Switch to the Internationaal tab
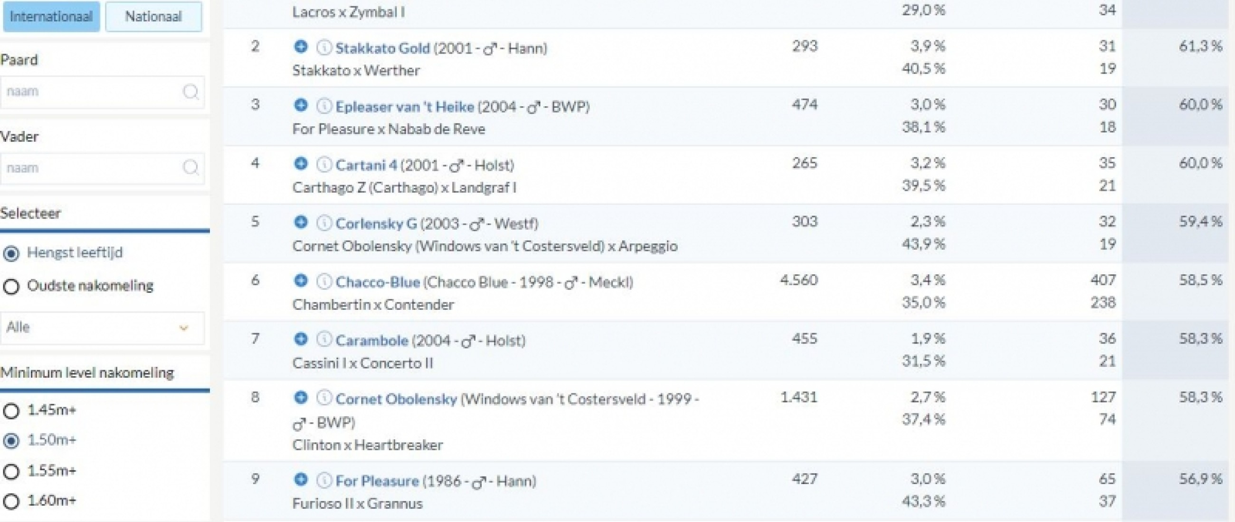The height and width of the screenshot is (522, 1235). point(51,17)
